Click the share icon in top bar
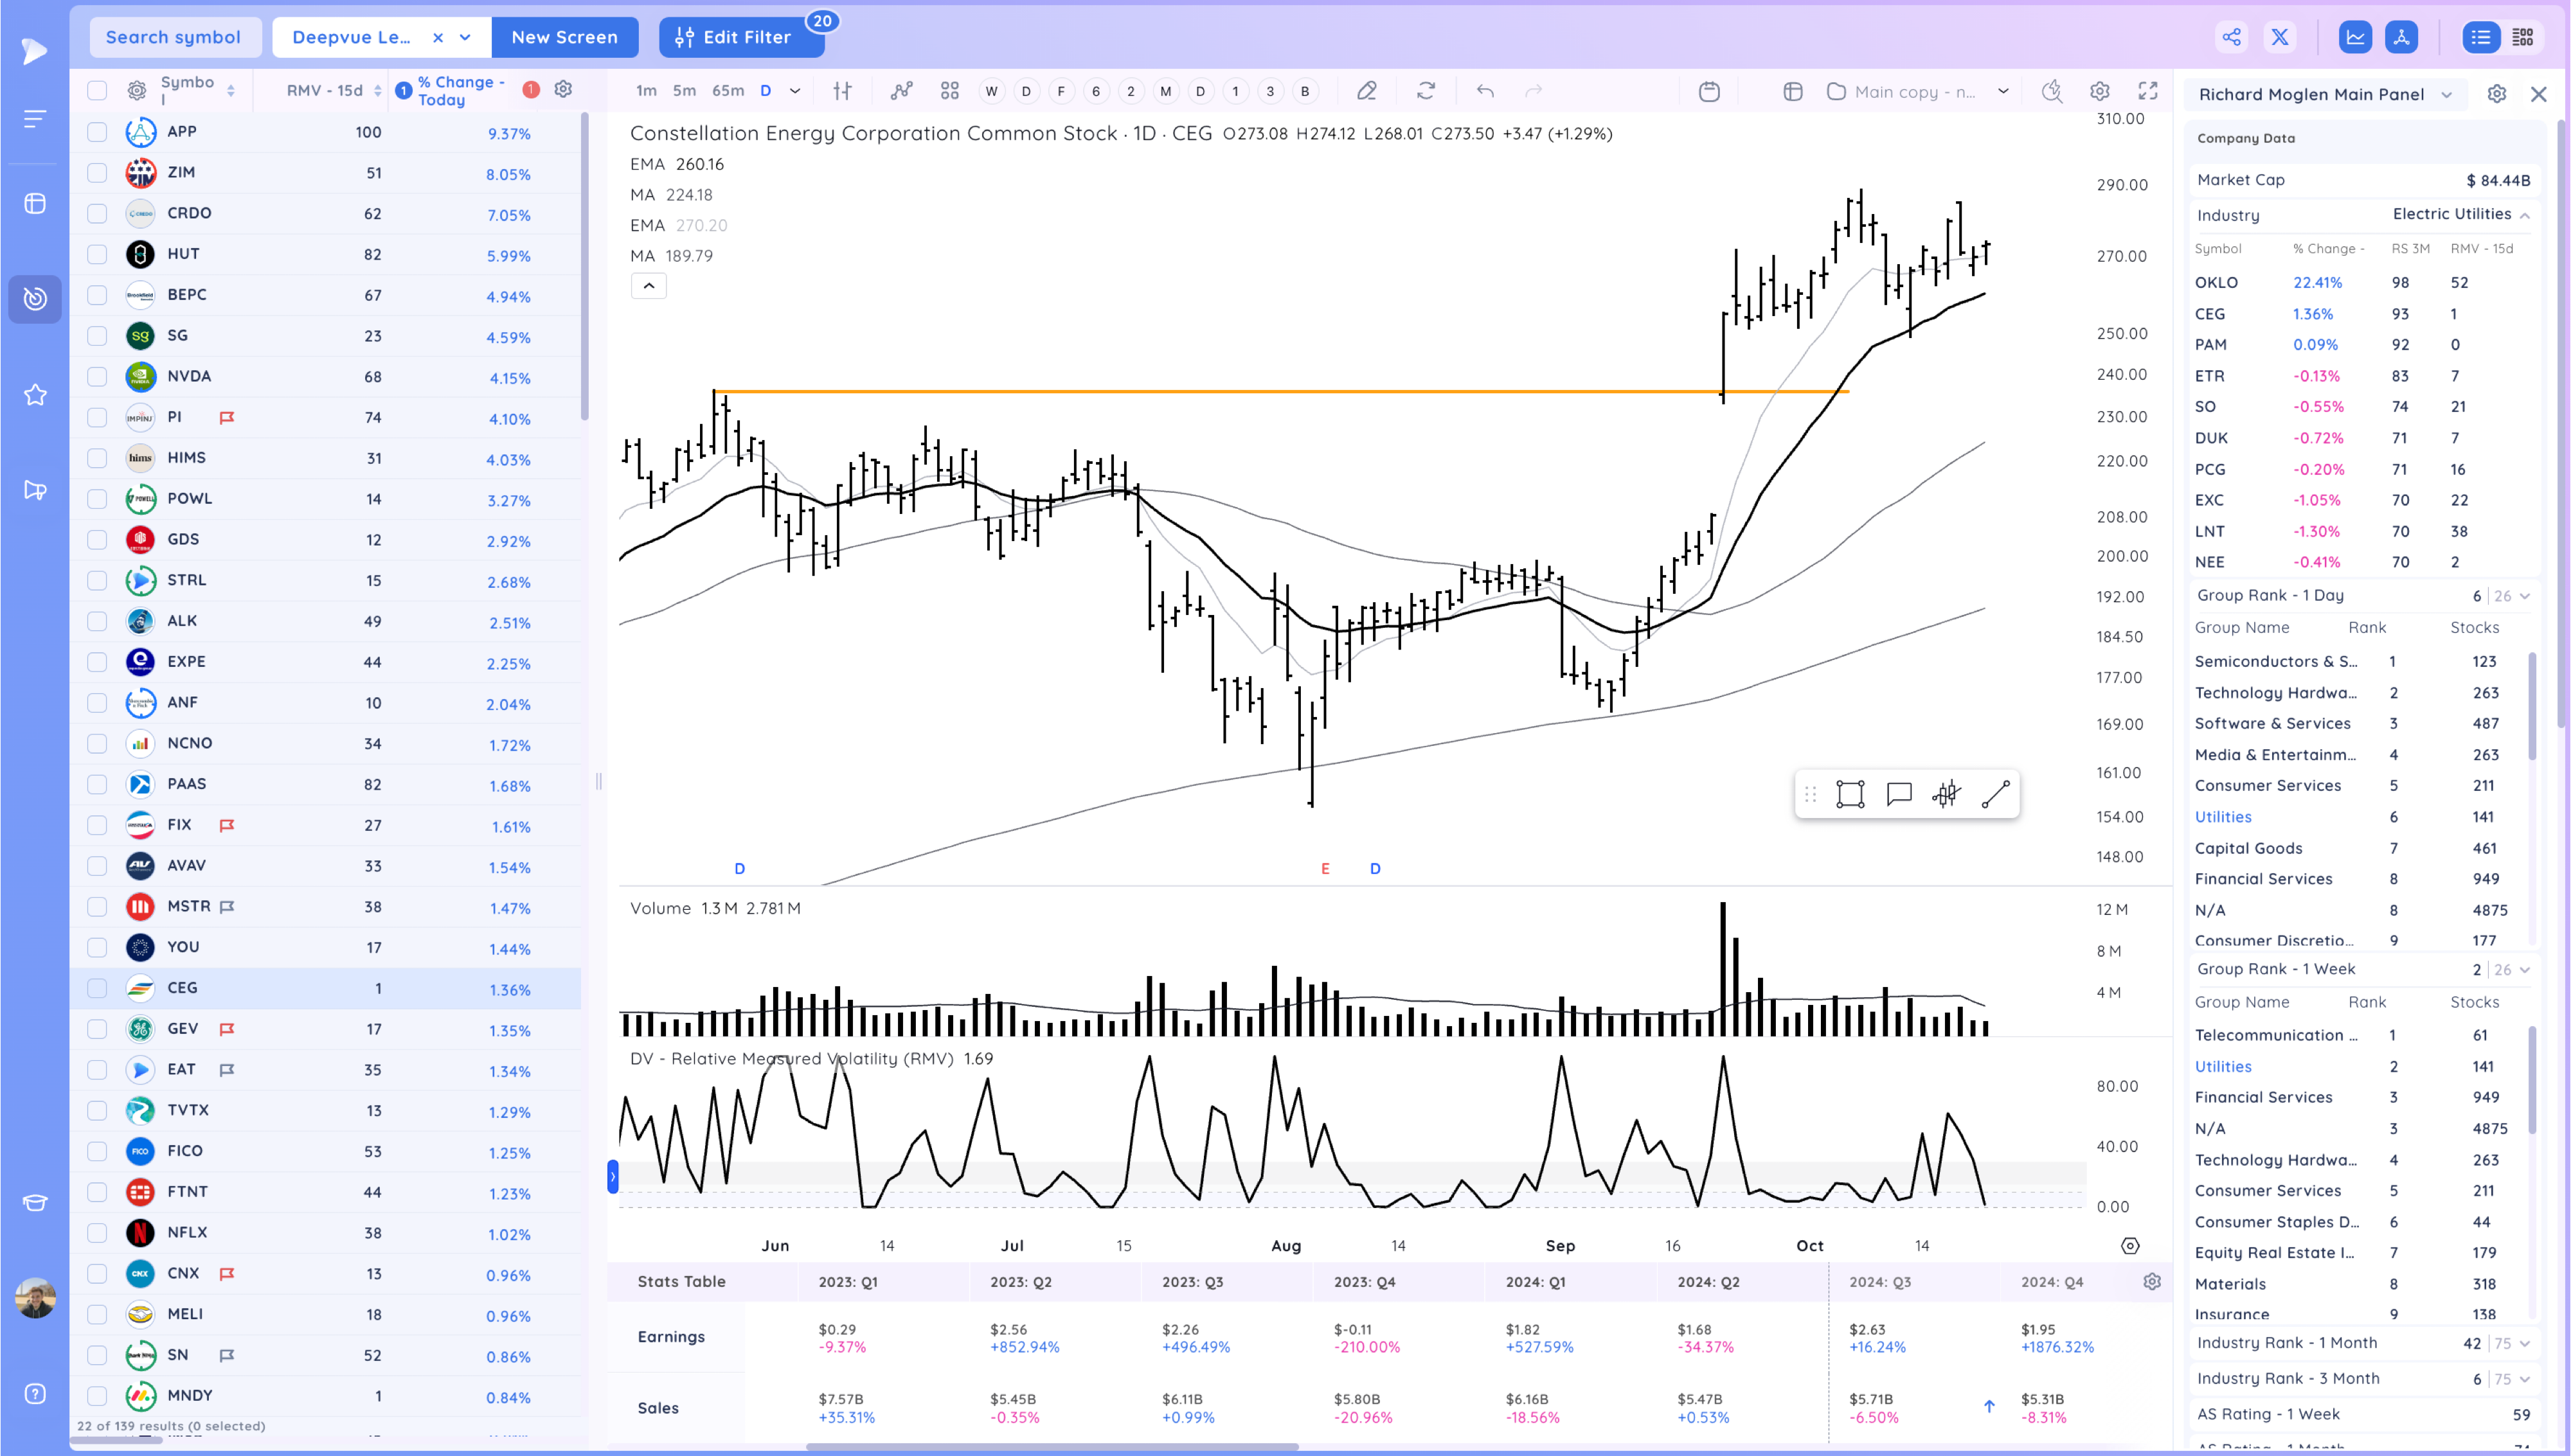Screen dimensions: 2571x1456 [x=2231, y=37]
